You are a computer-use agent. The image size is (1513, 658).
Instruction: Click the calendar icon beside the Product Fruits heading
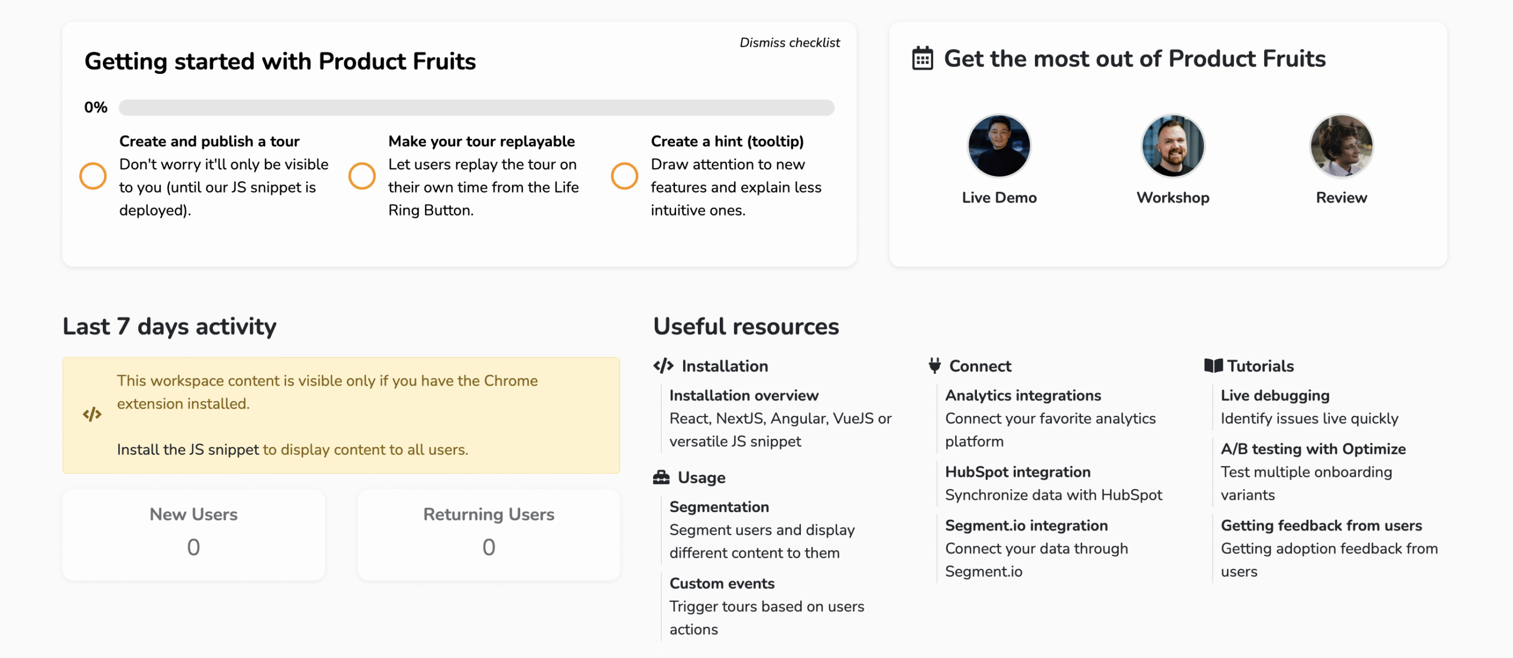pyautogui.click(x=922, y=59)
